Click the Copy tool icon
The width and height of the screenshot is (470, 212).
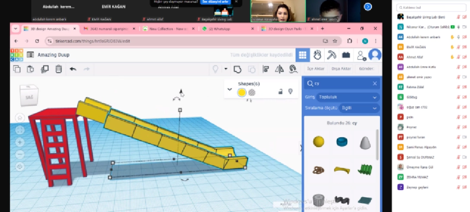[17, 69]
